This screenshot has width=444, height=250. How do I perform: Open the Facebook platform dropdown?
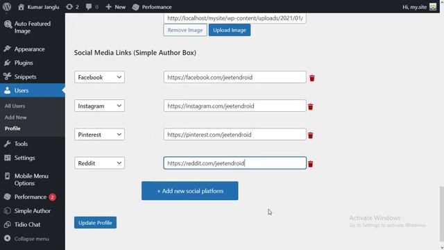(x=99, y=77)
